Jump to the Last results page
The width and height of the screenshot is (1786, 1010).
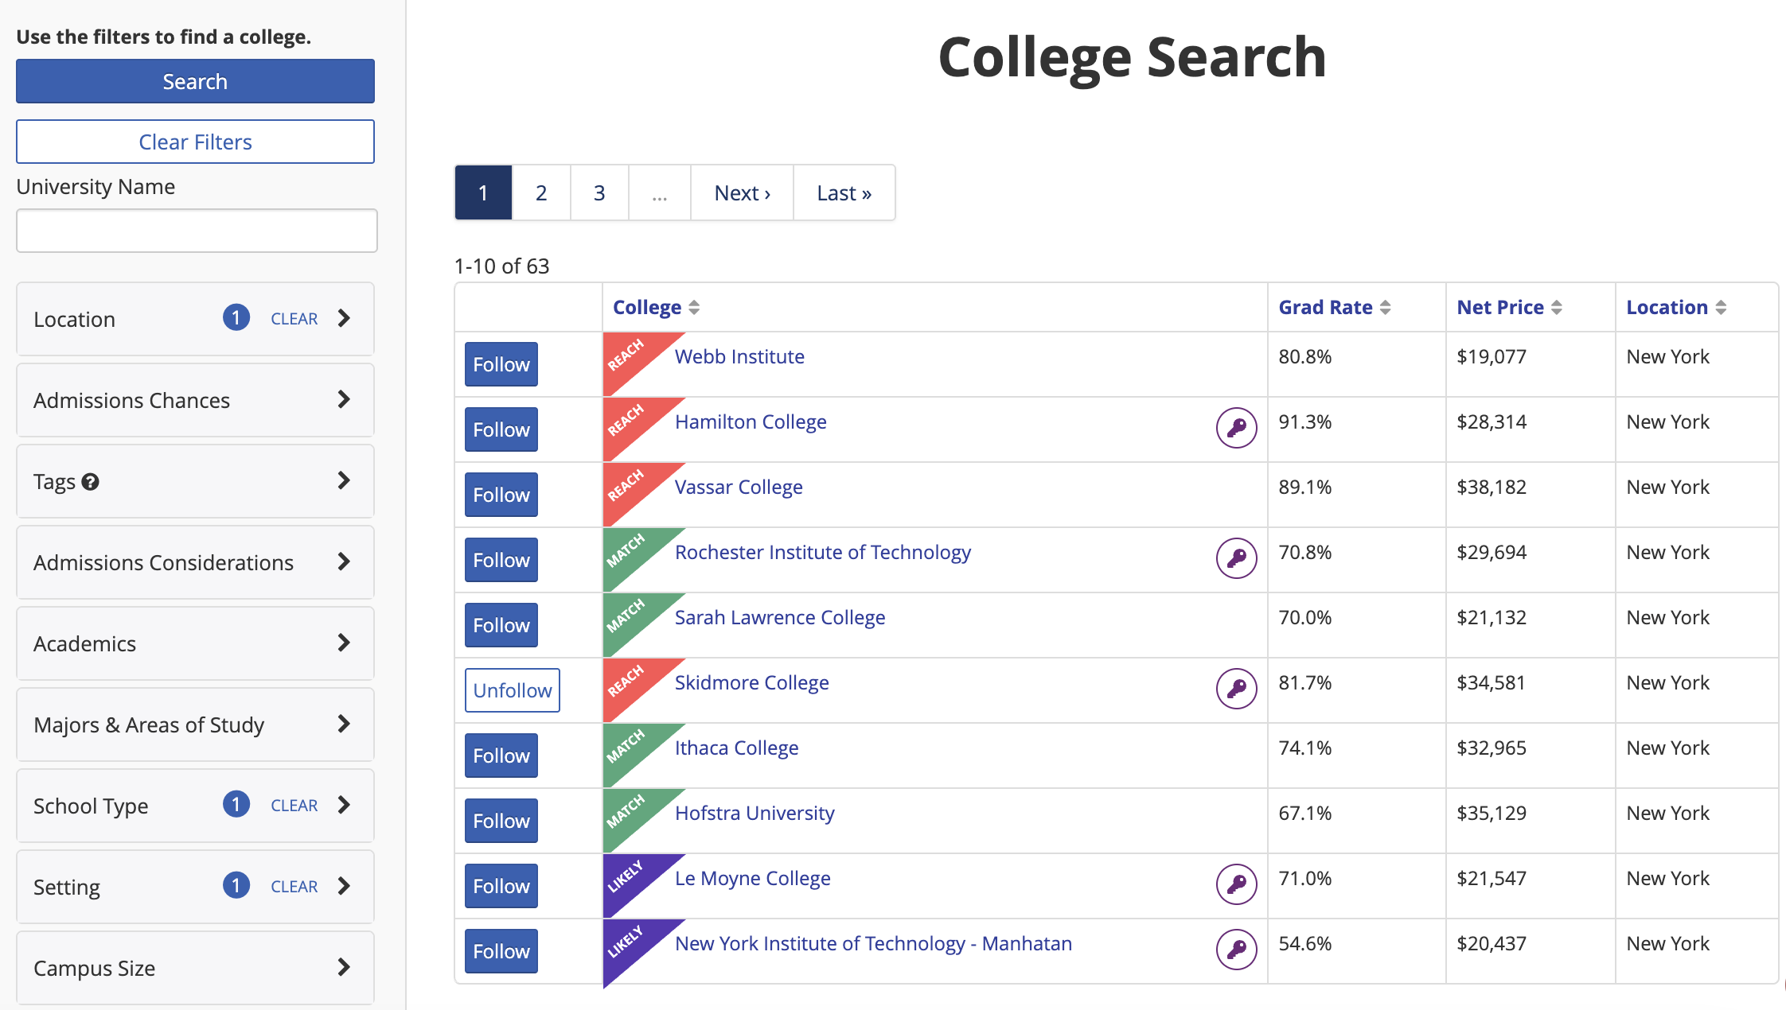[x=844, y=192]
